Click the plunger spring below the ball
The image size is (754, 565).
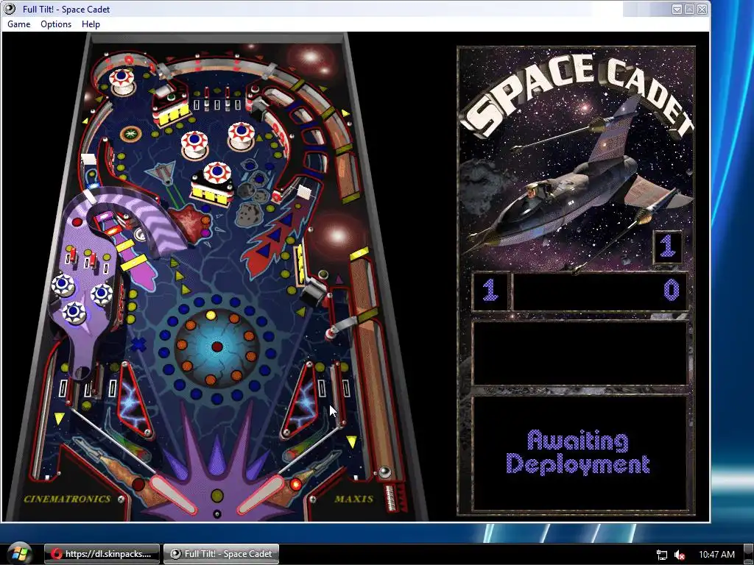pyautogui.click(x=390, y=497)
